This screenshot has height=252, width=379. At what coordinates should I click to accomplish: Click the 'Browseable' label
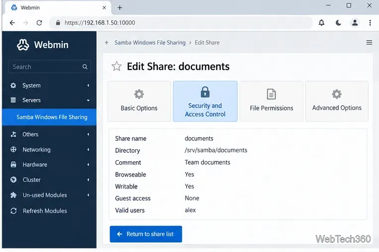tap(130, 175)
